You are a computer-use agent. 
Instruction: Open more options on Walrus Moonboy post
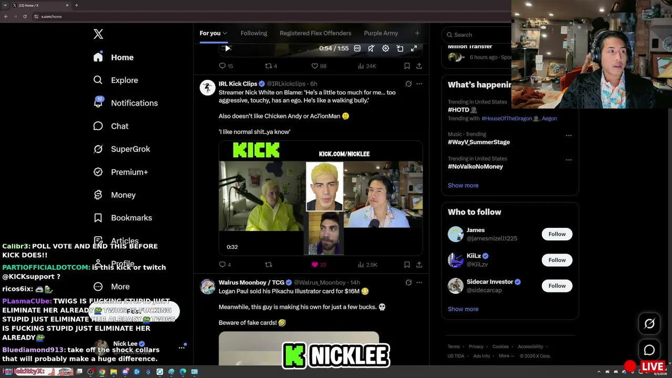coord(419,282)
